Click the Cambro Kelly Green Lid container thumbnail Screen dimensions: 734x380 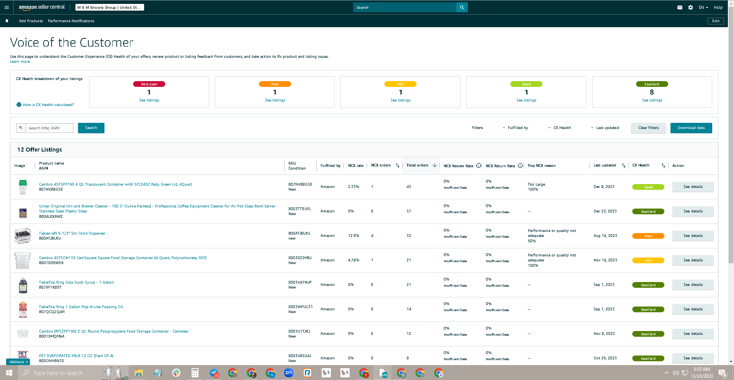point(23,187)
